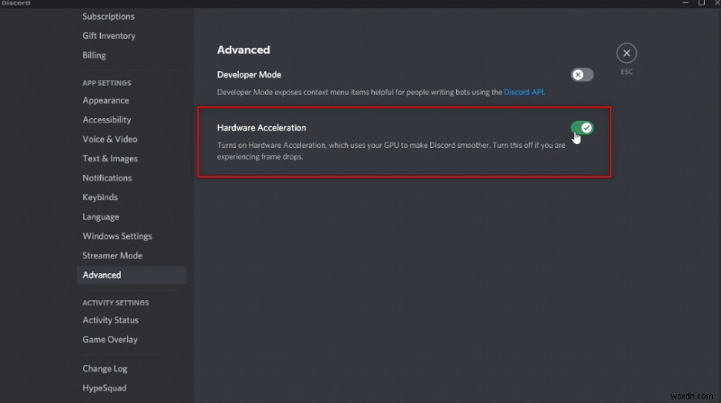Viewport: 721px width, 403px height.
Task: Go to Notifications settings
Action: point(107,179)
